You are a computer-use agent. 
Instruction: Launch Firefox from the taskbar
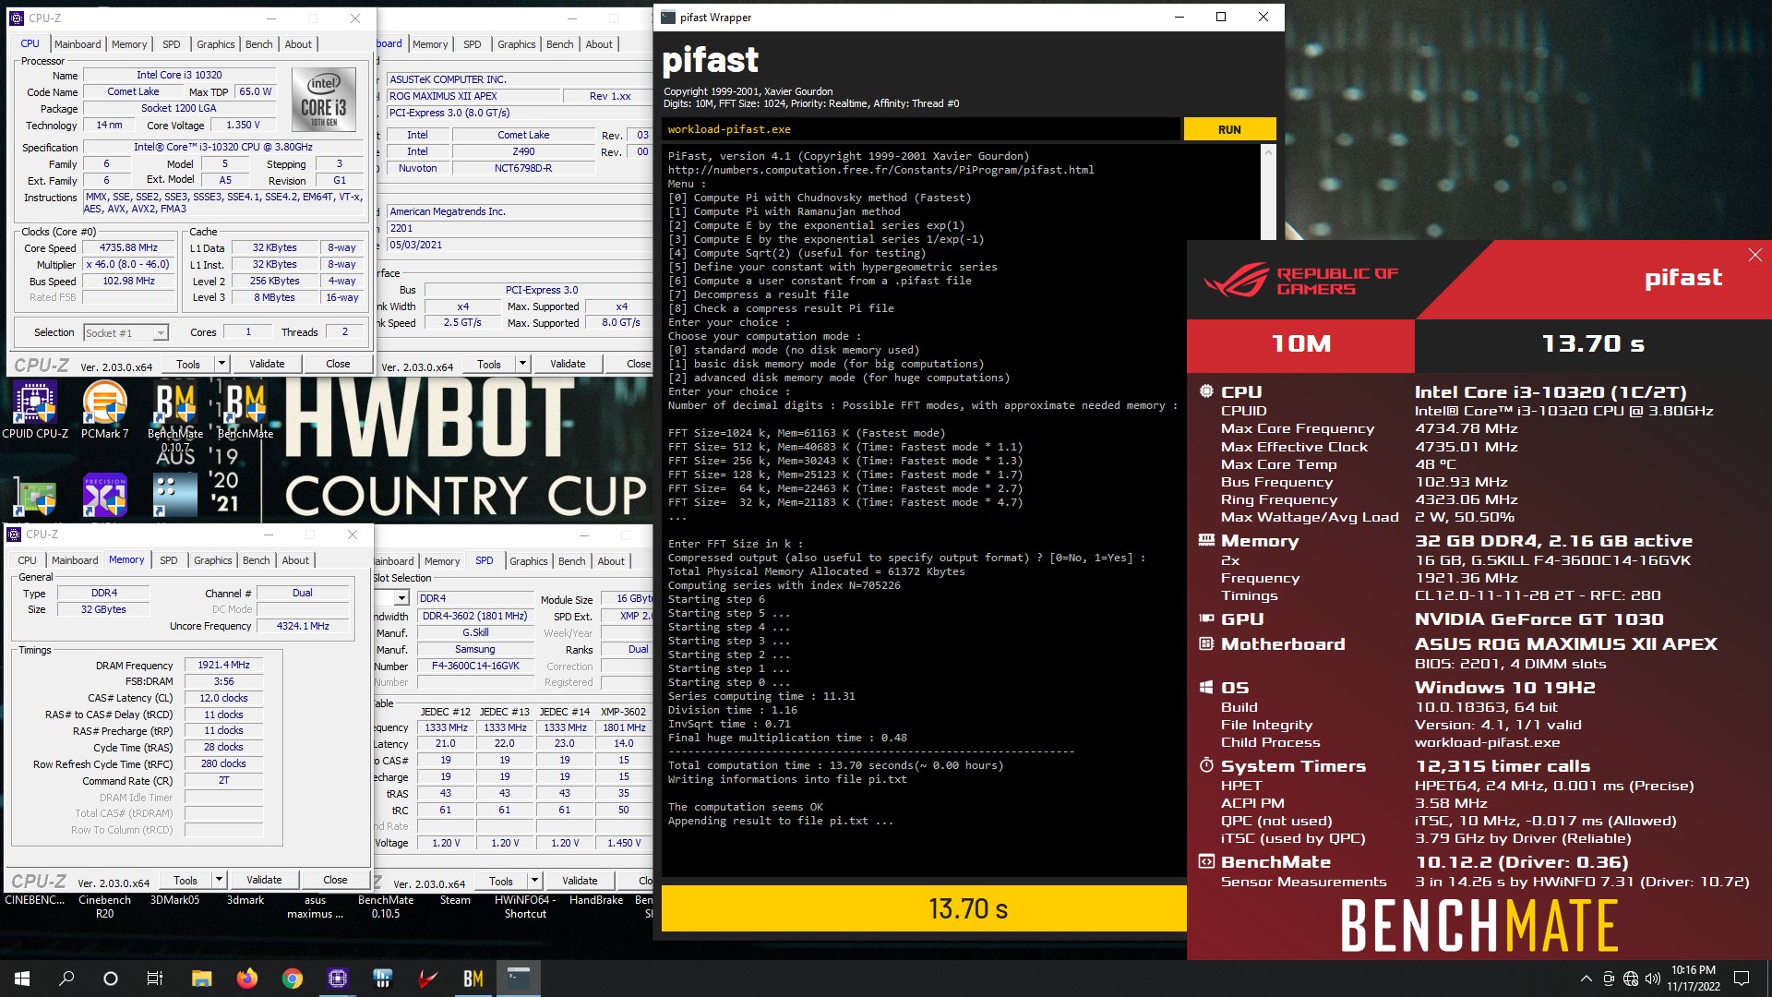click(x=246, y=979)
